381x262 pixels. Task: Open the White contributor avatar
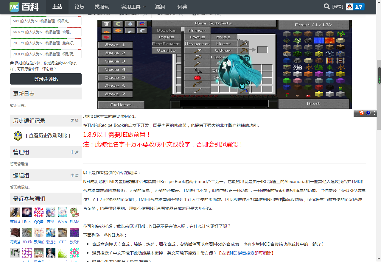click(x=63, y=212)
